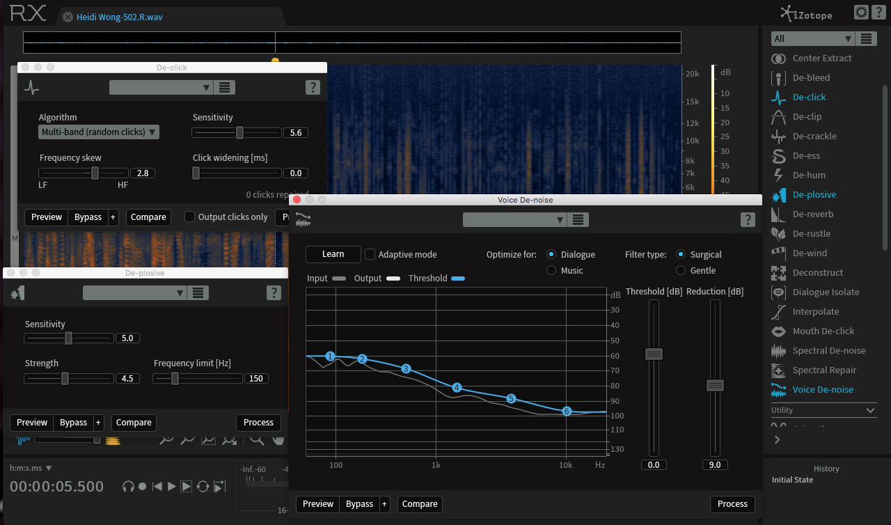This screenshot has width=891, height=525.
Task: Open iZotope settings gear icon
Action: click(x=861, y=13)
